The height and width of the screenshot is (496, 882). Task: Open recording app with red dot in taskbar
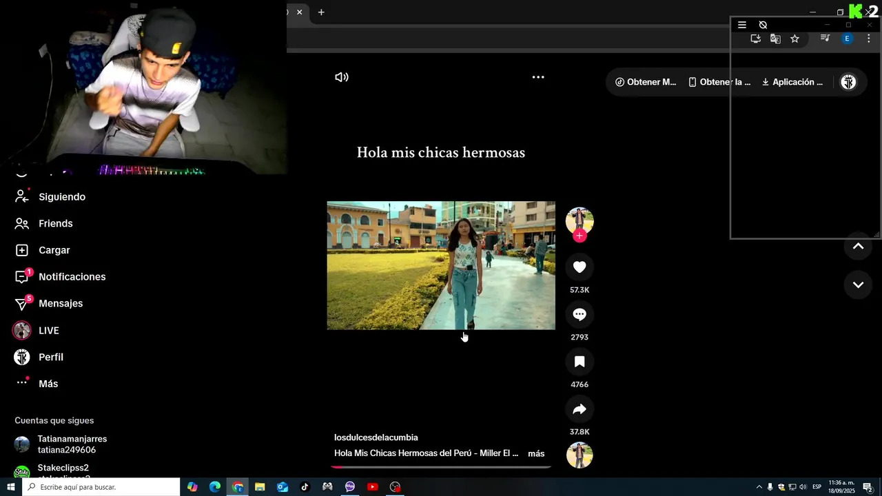[395, 487]
